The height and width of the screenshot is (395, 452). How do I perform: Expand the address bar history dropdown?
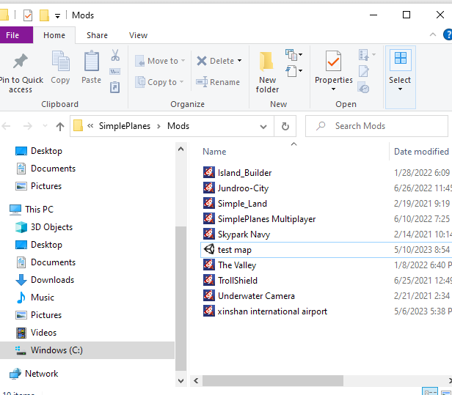click(263, 126)
